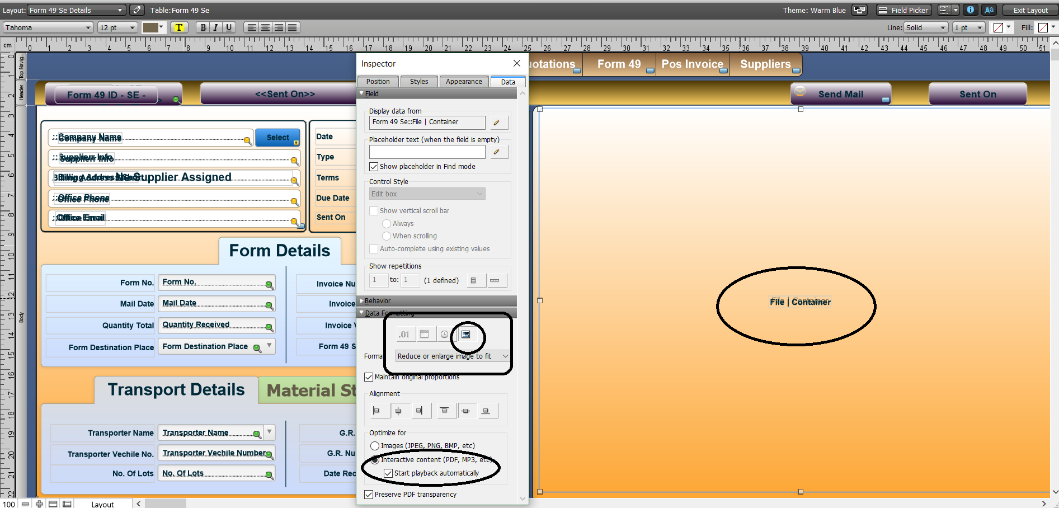Close the Inspector panel

tap(517, 63)
